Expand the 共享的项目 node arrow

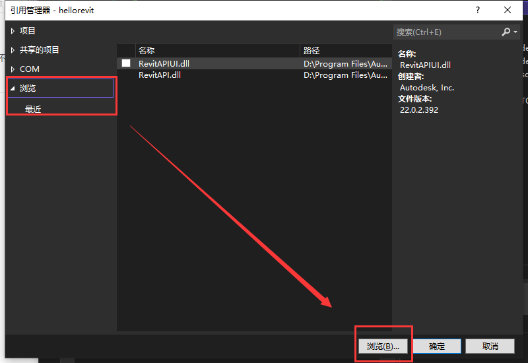pos(13,50)
